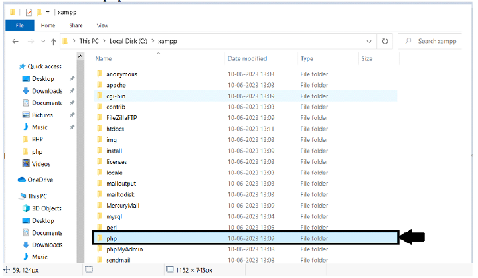Viewport: 478px width, 278px height.
Task: Click Properties icon in quick access toolbar
Action: pos(29,12)
